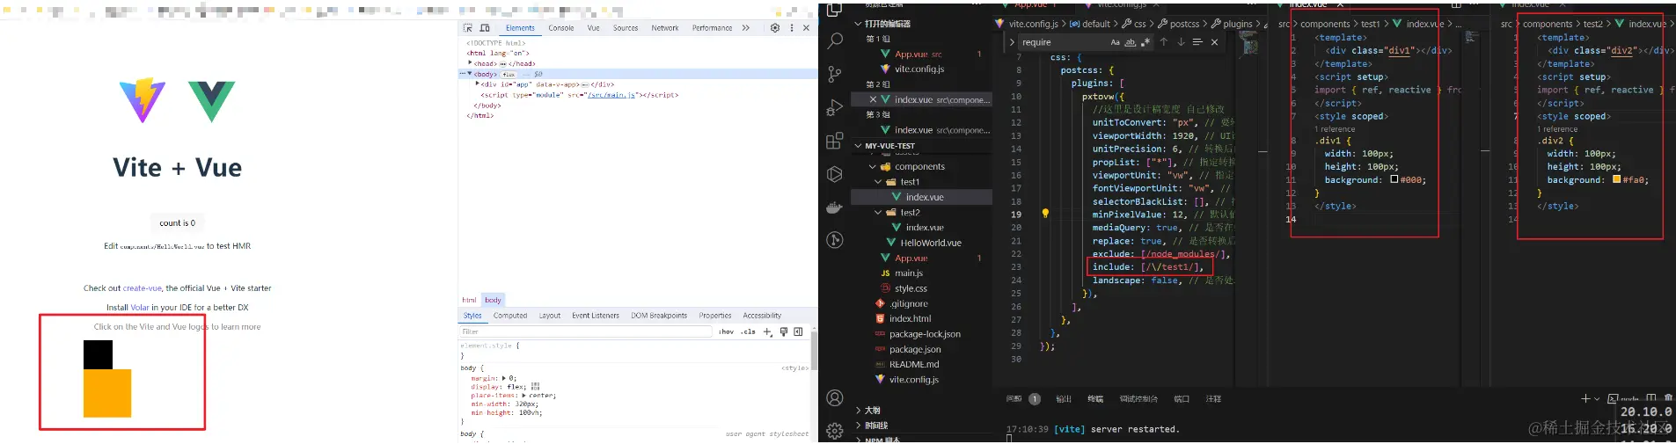The width and height of the screenshot is (1676, 444).
Task: Open the Manage gear in the activity bar
Action: [x=835, y=431]
